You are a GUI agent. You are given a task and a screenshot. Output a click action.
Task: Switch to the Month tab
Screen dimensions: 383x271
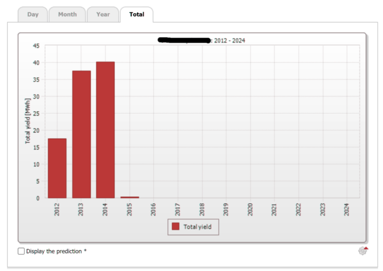click(x=67, y=14)
